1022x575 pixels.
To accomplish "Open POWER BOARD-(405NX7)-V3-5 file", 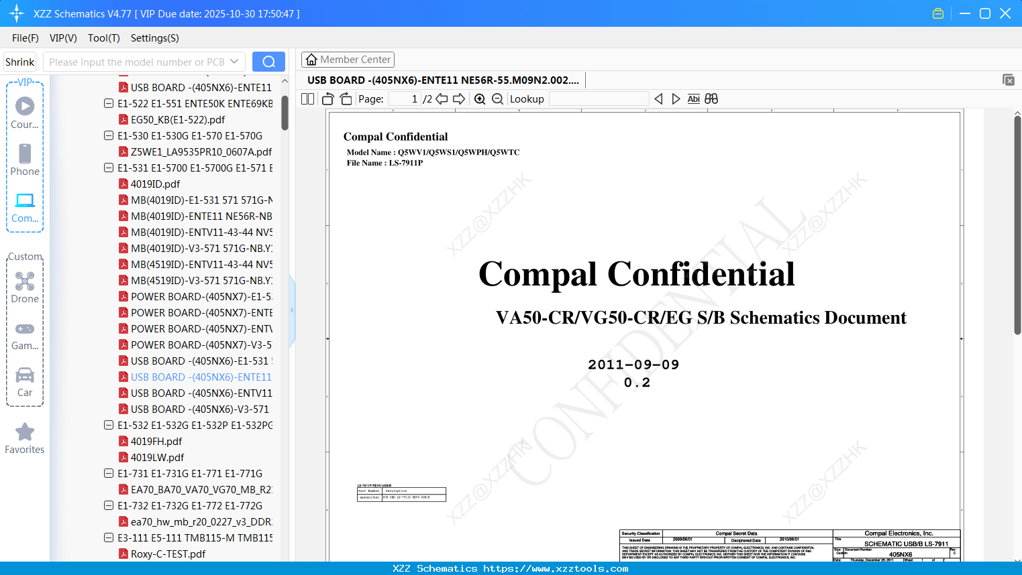I will pos(201,344).
